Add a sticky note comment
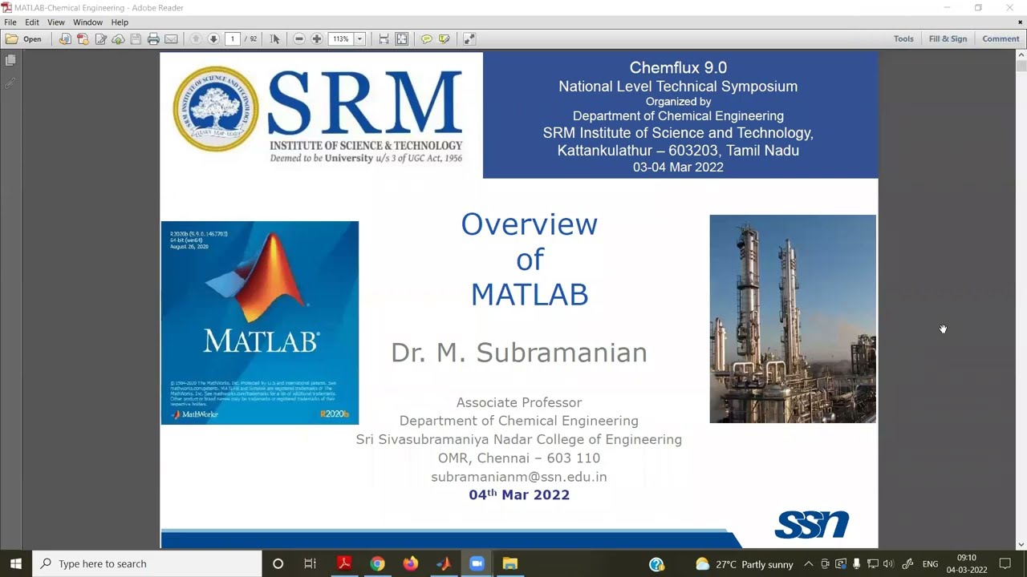The width and height of the screenshot is (1027, 577). point(427,38)
